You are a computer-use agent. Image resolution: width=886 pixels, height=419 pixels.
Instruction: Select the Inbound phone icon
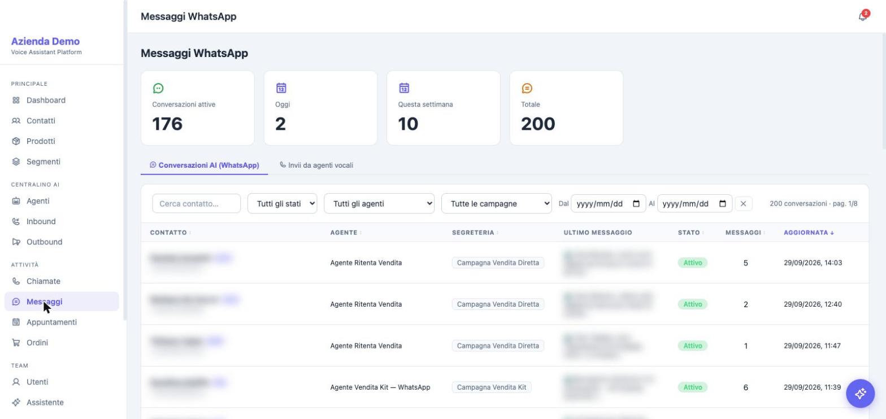tap(16, 221)
